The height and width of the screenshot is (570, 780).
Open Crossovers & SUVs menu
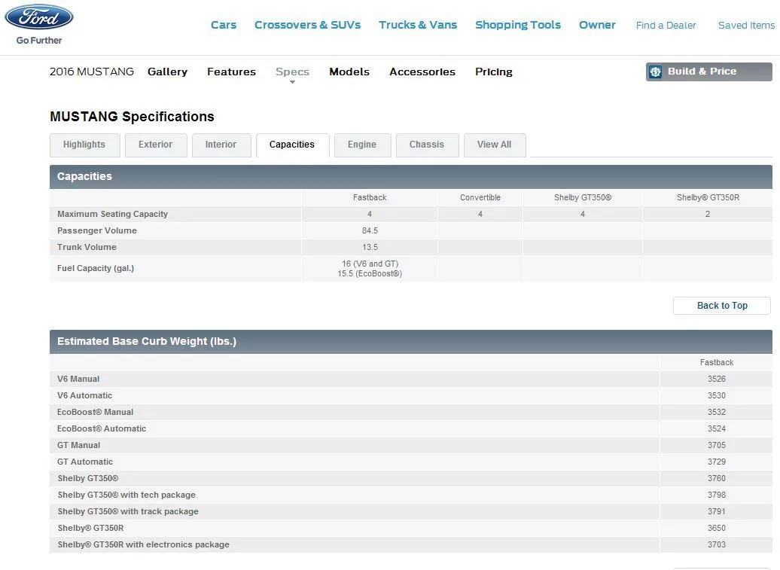click(307, 25)
